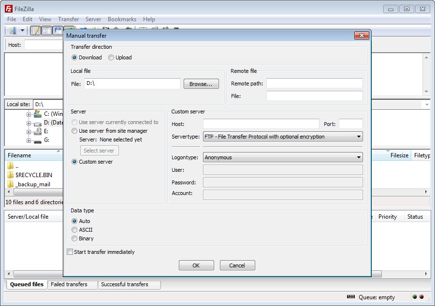Screen dimensions: 435x306
Task: Click the G: removable drive icon
Action: (37, 141)
